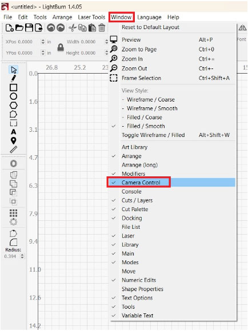
Task: Click the Circular Array icon
Action: pyautogui.click(x=14, y=222)
